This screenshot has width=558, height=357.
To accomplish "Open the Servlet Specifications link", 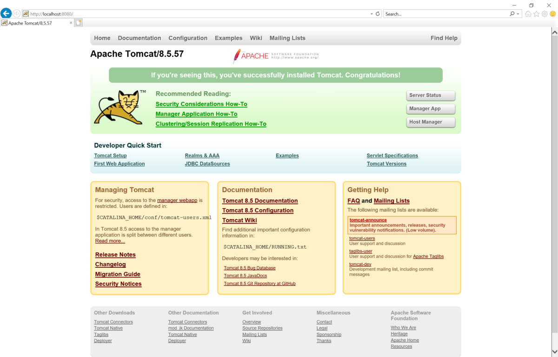I will pos(392,156).
